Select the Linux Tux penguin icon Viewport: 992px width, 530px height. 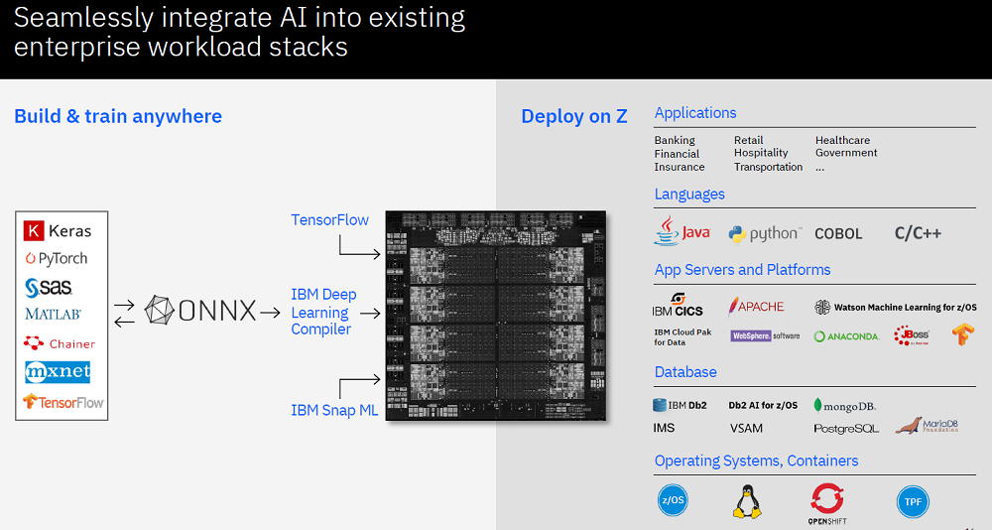tap(747, 502)
